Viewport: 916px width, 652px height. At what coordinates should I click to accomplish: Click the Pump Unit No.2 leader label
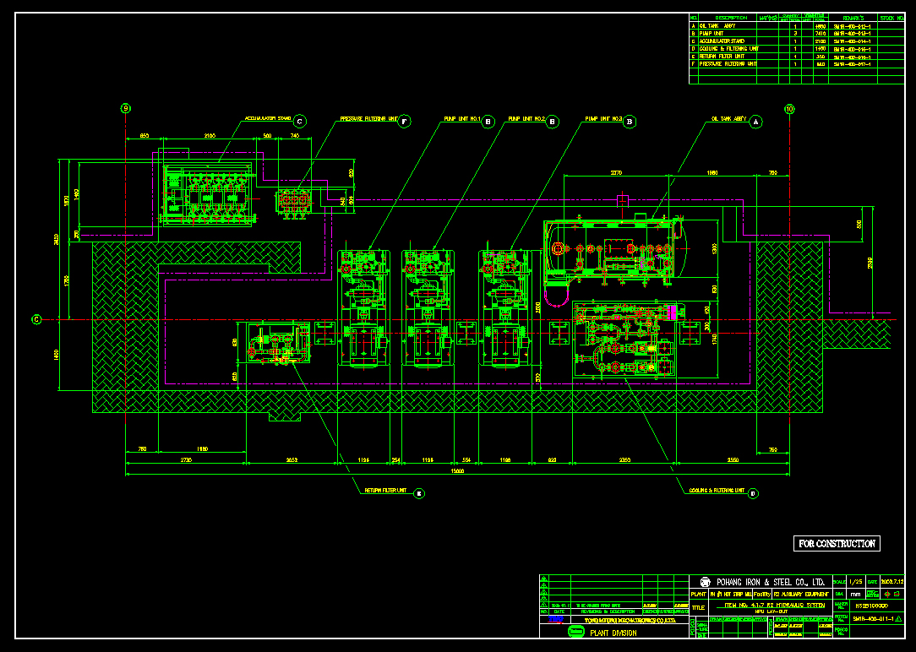(x=526, y=119)
